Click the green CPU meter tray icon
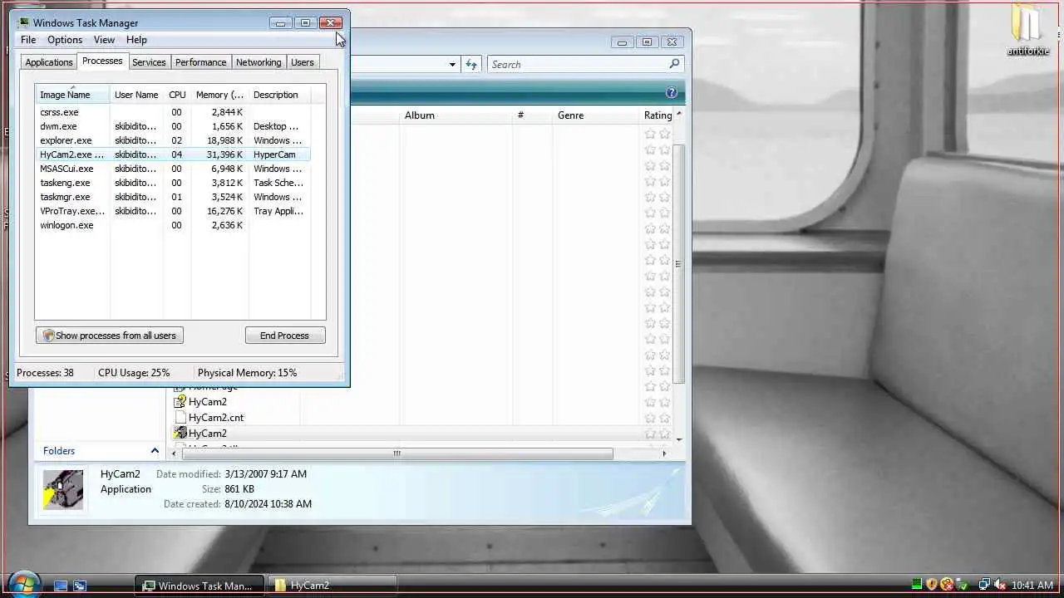The width and height of the screenshot is (1064, 598). (x=917, y=586)
